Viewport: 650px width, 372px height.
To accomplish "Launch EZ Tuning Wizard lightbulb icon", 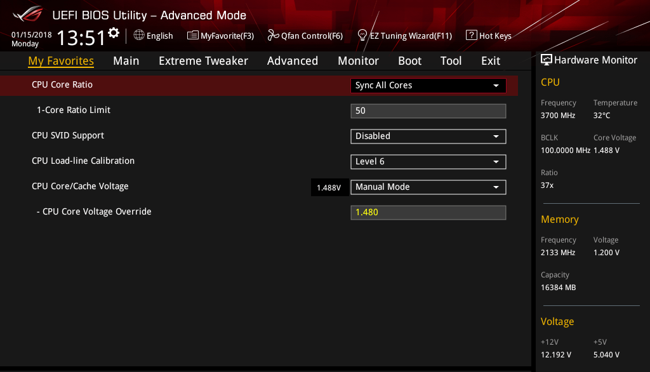I will pyautogui.click(x=362, y=35).
